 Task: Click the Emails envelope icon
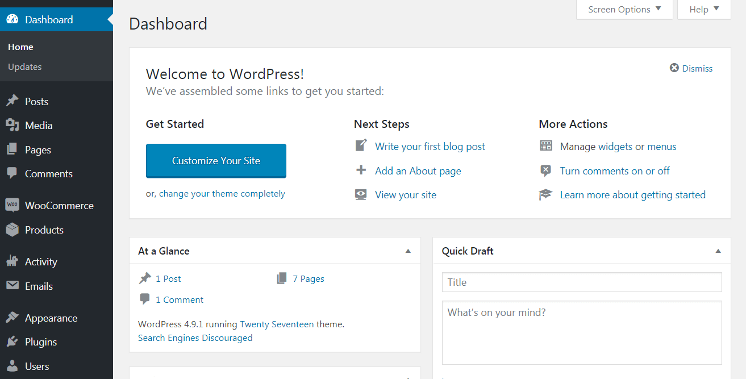[x=13, y=286]
